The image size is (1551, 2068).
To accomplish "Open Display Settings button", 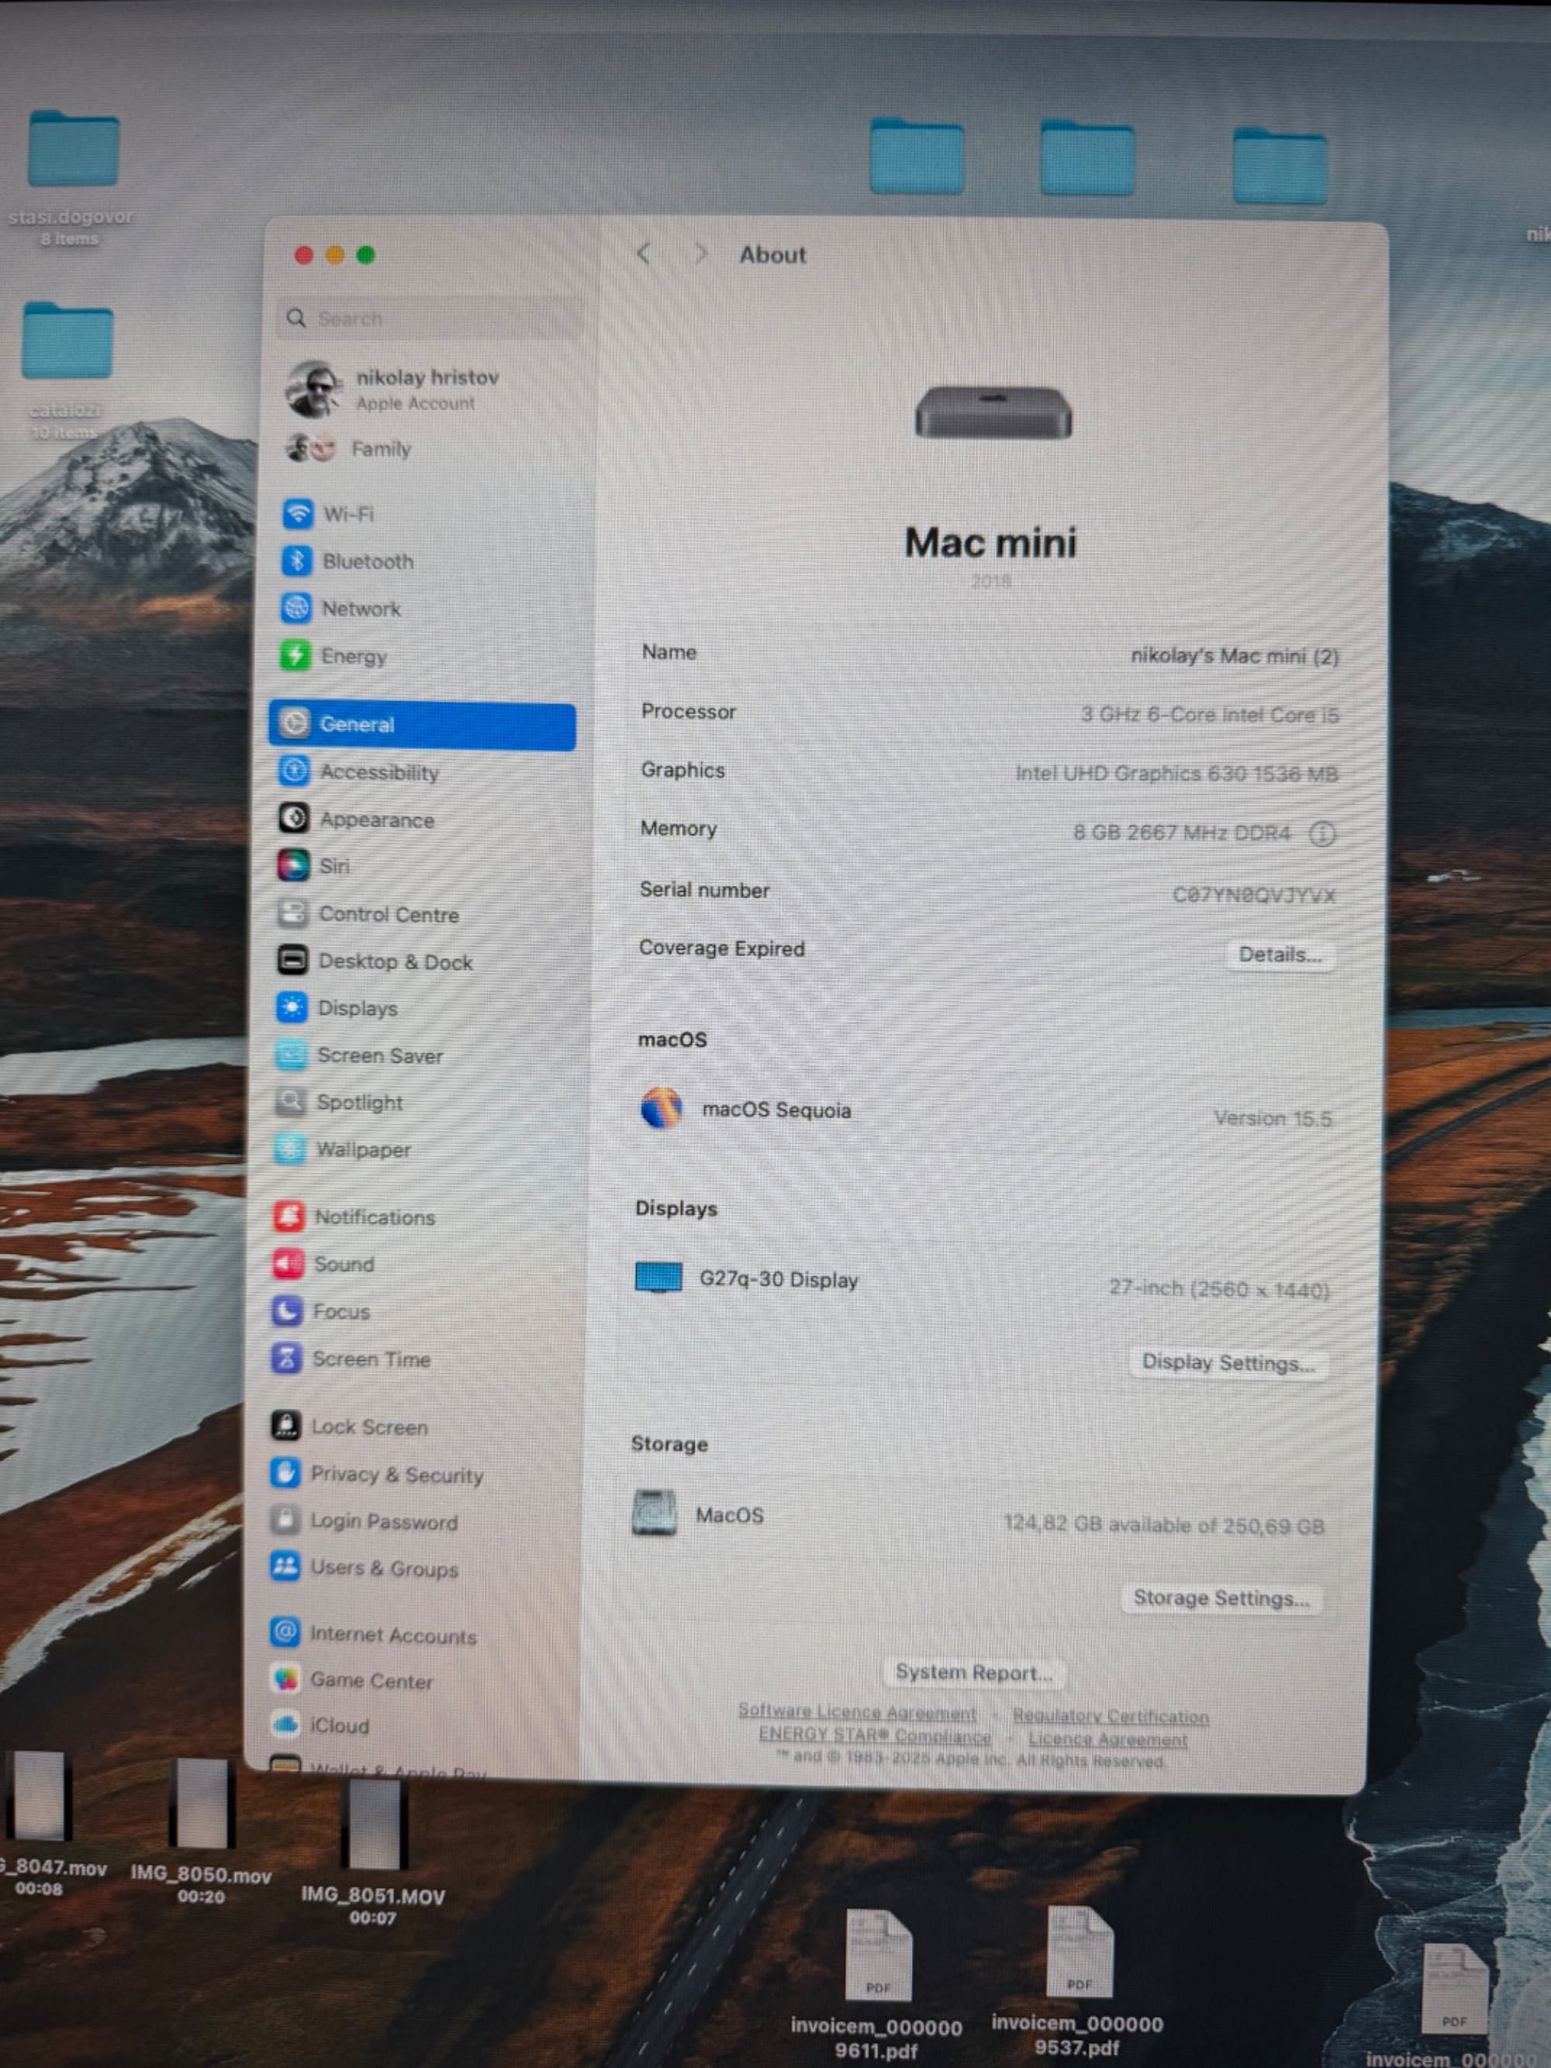I will tap(1228, 1363).
